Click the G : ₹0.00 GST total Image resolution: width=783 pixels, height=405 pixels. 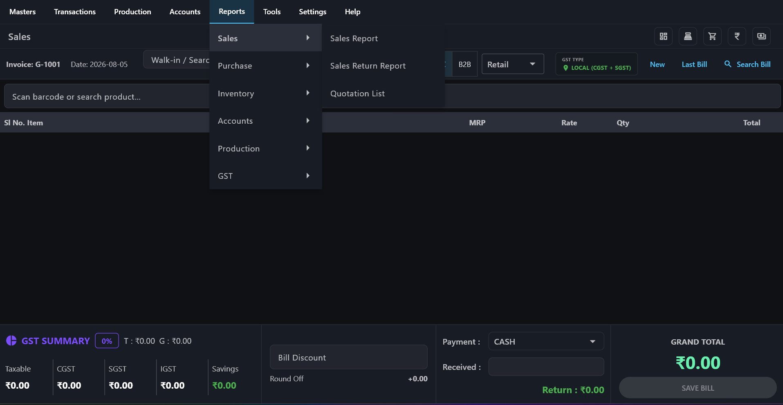tap(175, 340)
